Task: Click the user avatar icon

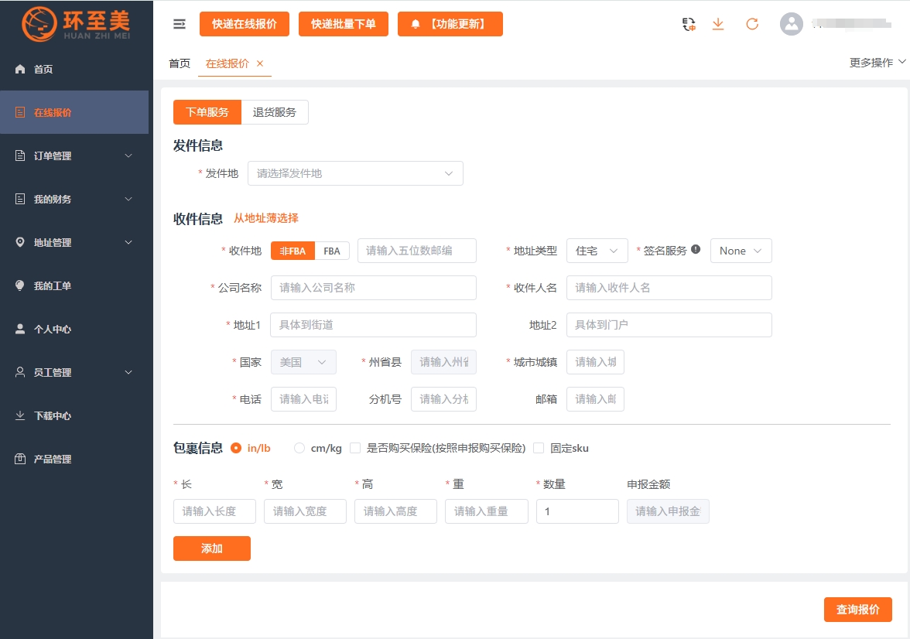Action: [792, 24]
